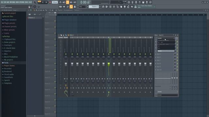Open the Pattern 1 selector dropdown
This screenshot has height=117, width=209.
[x=94, y=6]
